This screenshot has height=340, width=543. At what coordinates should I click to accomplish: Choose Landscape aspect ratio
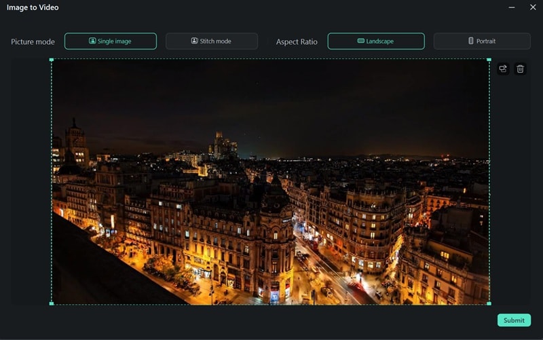click(x=376, y=41)
